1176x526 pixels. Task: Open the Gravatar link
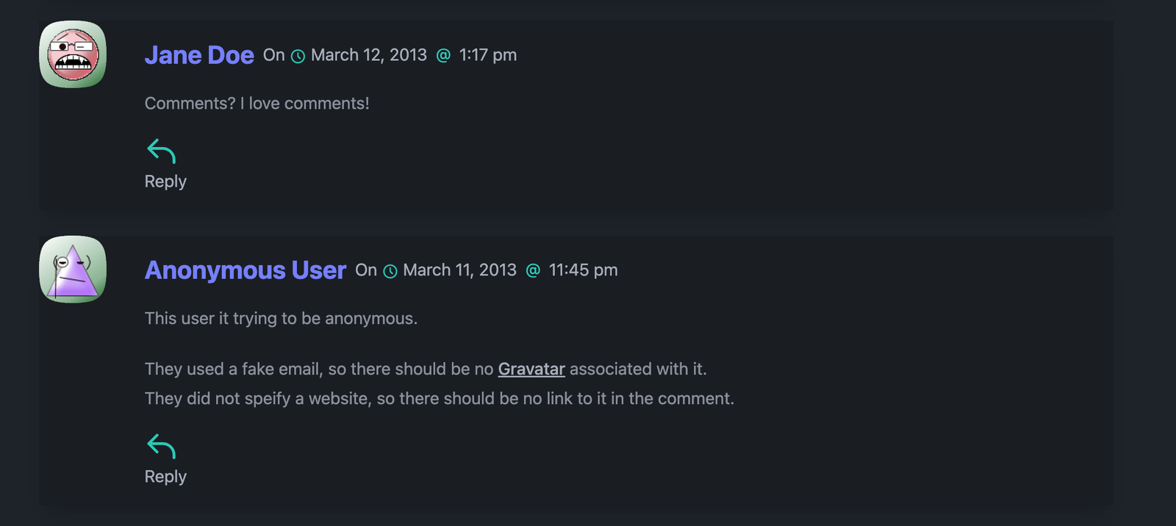pos(531,369)
